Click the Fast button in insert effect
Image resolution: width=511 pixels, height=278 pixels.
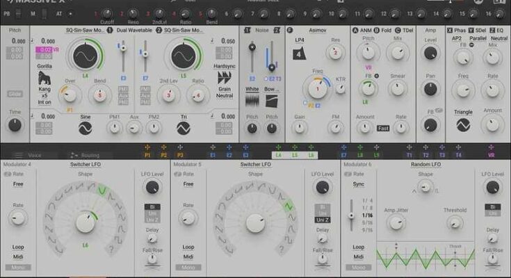click(382, 128)
